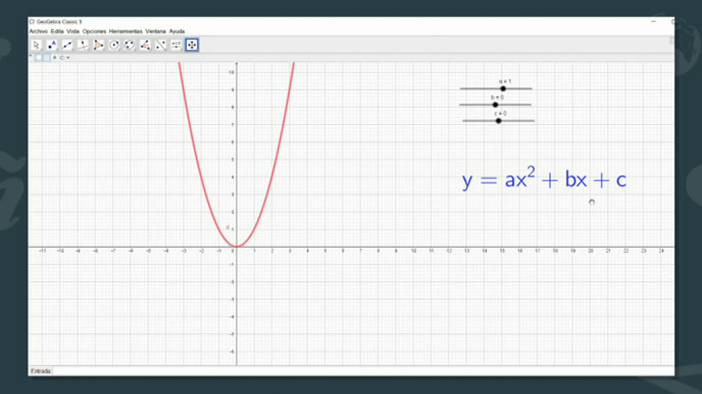Toggle axes visibility in style bar
Viewport: 702px width, 394px height.
[x=39, y=58]
